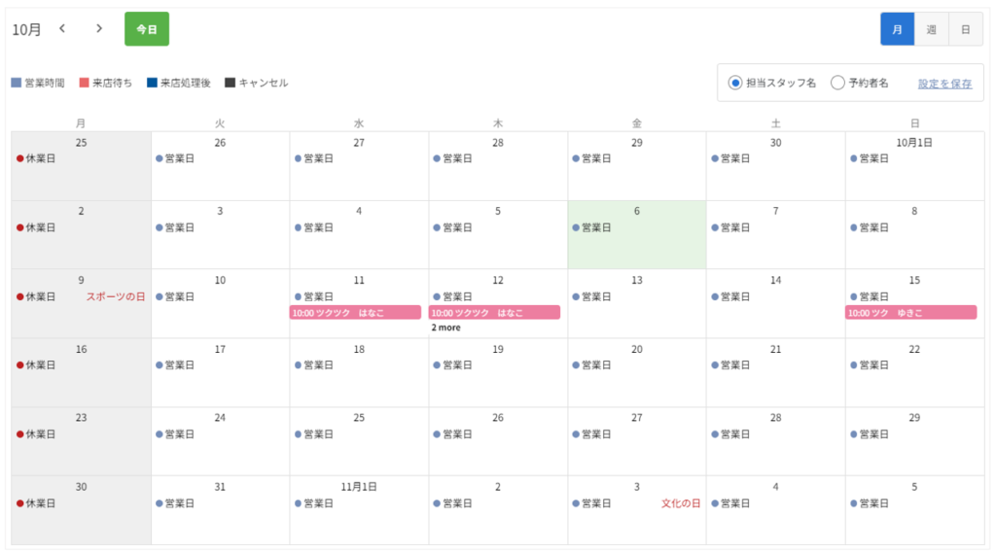Click the green 今日 button
Image resolution: width=996 pixels, height=553 pixels.
147,29
